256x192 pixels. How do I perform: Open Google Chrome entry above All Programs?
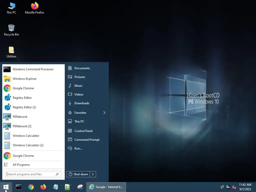point(33,156)
